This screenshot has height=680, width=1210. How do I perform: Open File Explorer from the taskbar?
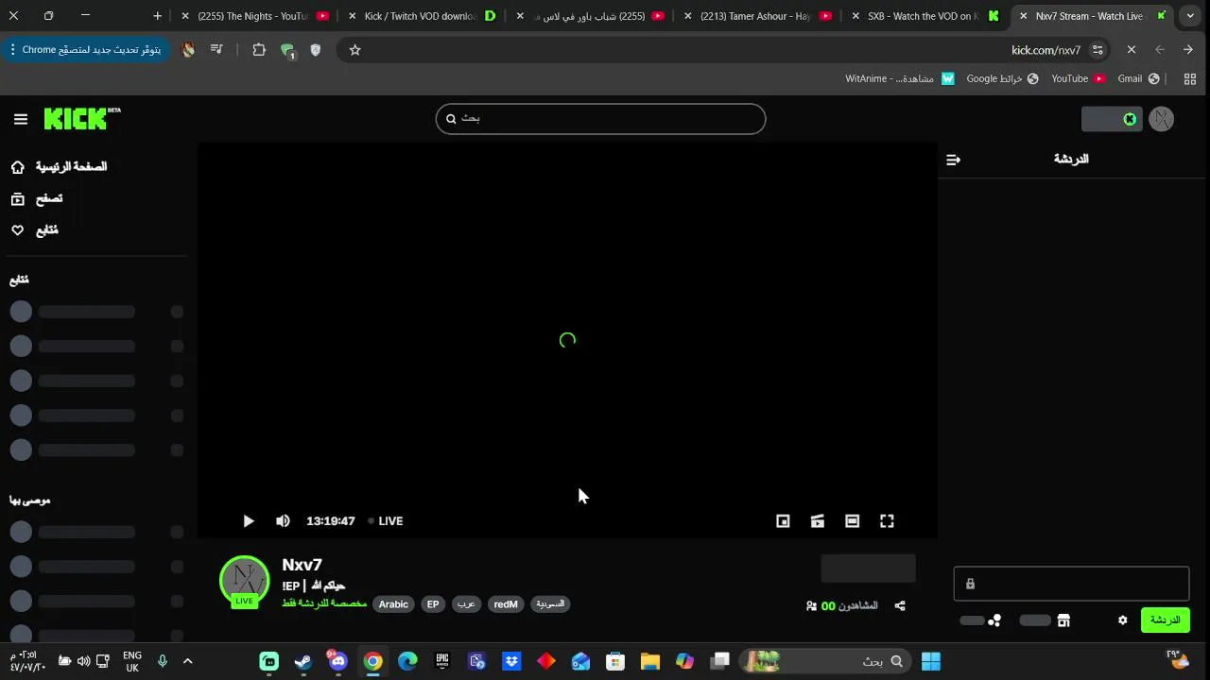[650, 661]
